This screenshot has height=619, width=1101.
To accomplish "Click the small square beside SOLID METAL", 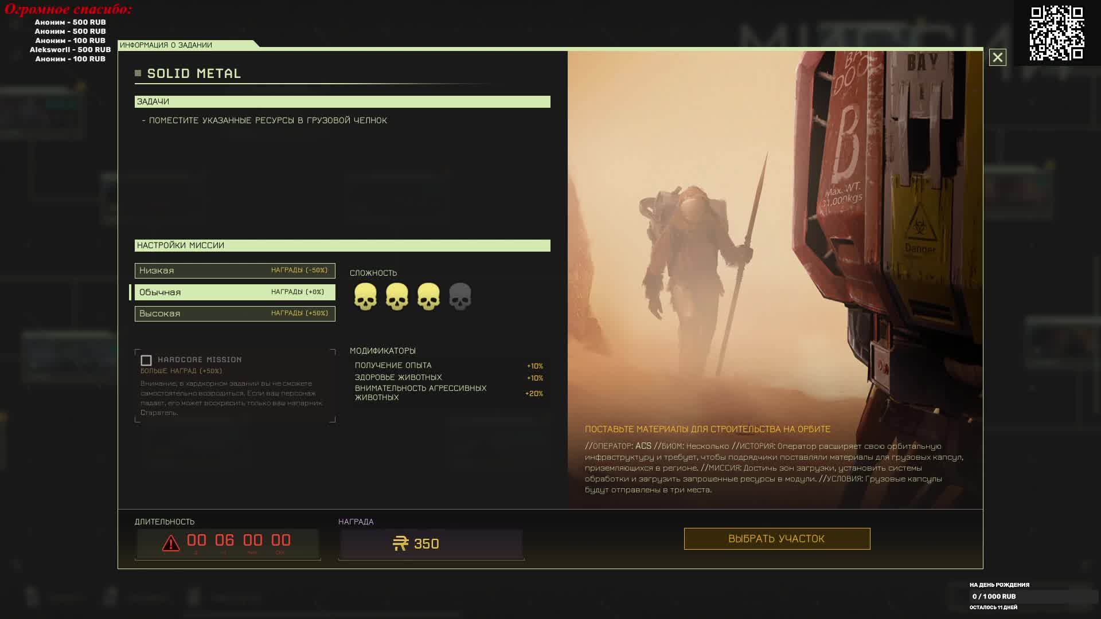I will click(x=138, y=73).
